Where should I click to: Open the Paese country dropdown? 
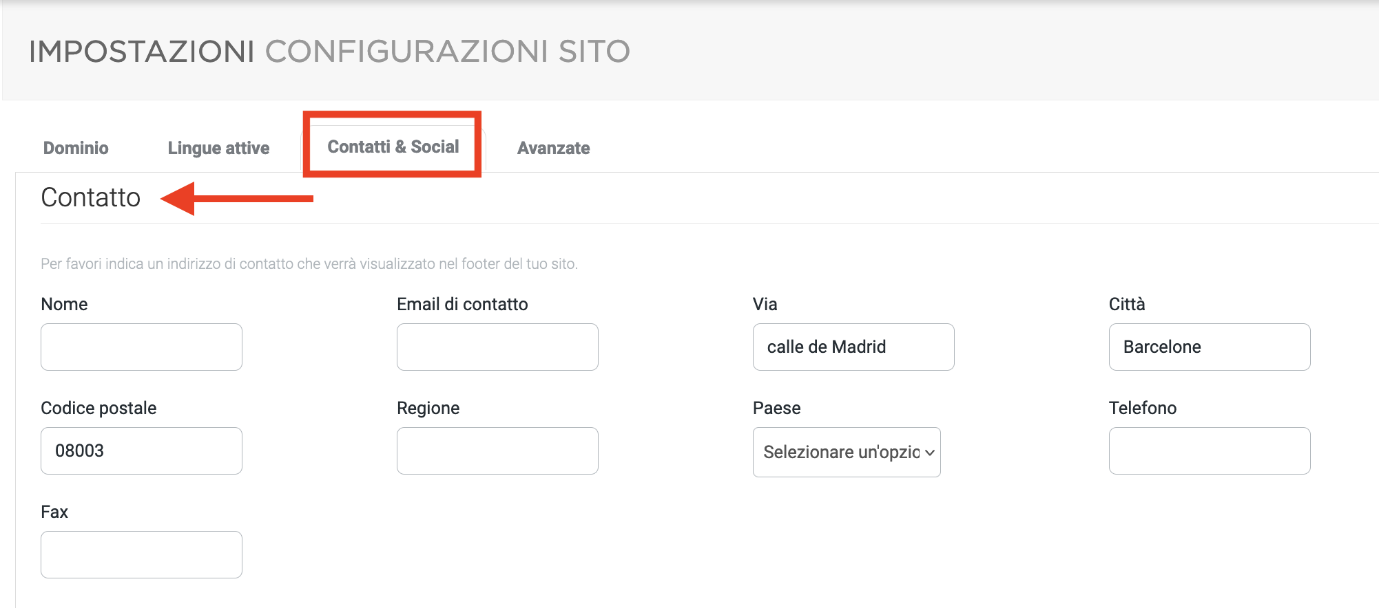click(x=847, y=452)
